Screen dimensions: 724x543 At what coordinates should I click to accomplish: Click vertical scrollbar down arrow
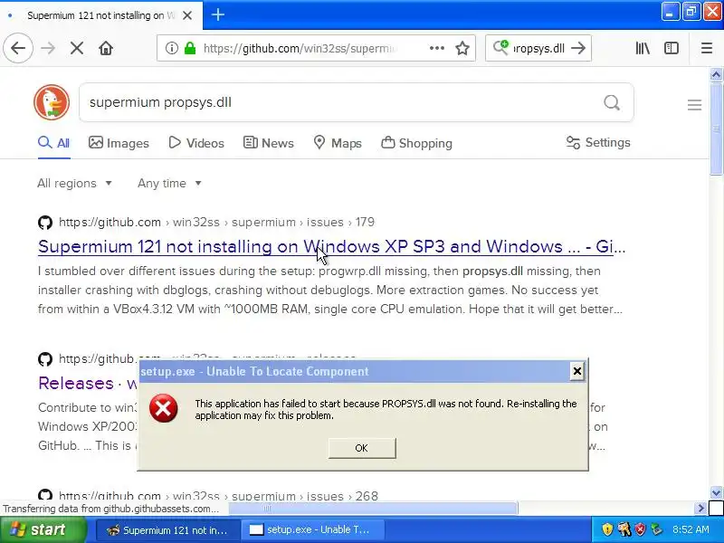pos(716,492)
